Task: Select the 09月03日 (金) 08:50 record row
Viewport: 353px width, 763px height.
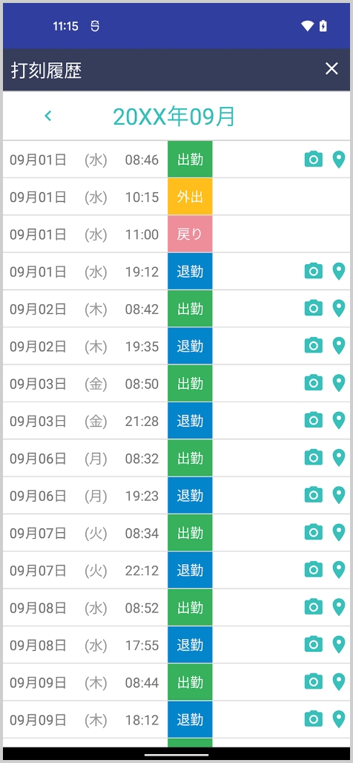Action: [x=176, y=384]
